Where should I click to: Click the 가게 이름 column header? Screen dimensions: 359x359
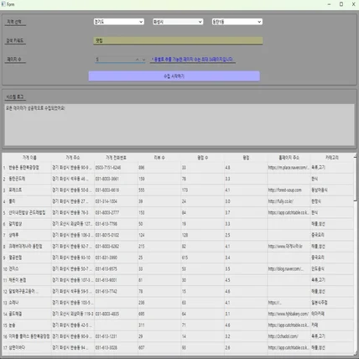[x=29, y=158]
